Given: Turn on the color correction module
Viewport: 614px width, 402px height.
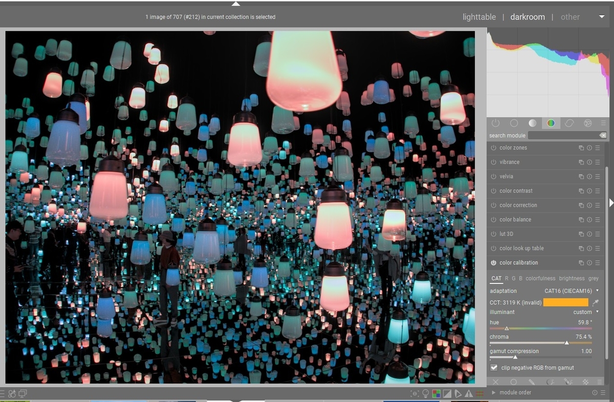Looking at the screenshot, I should coord(494,205).
